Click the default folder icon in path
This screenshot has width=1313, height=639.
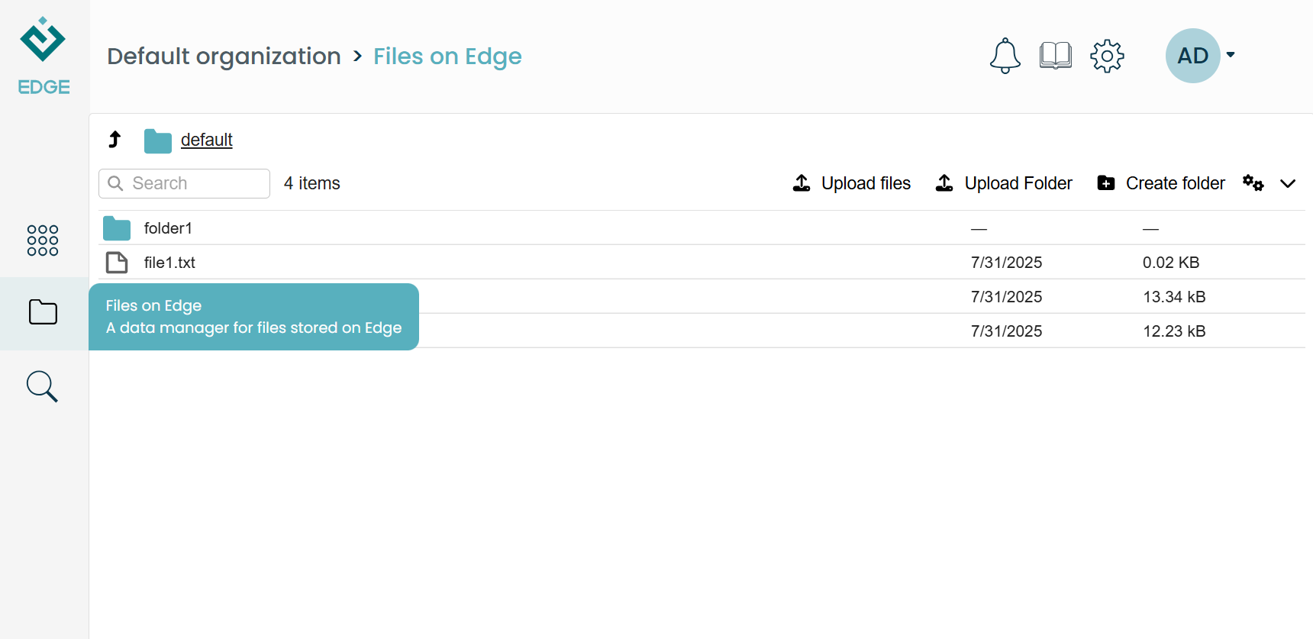click(x=158, y=140)
